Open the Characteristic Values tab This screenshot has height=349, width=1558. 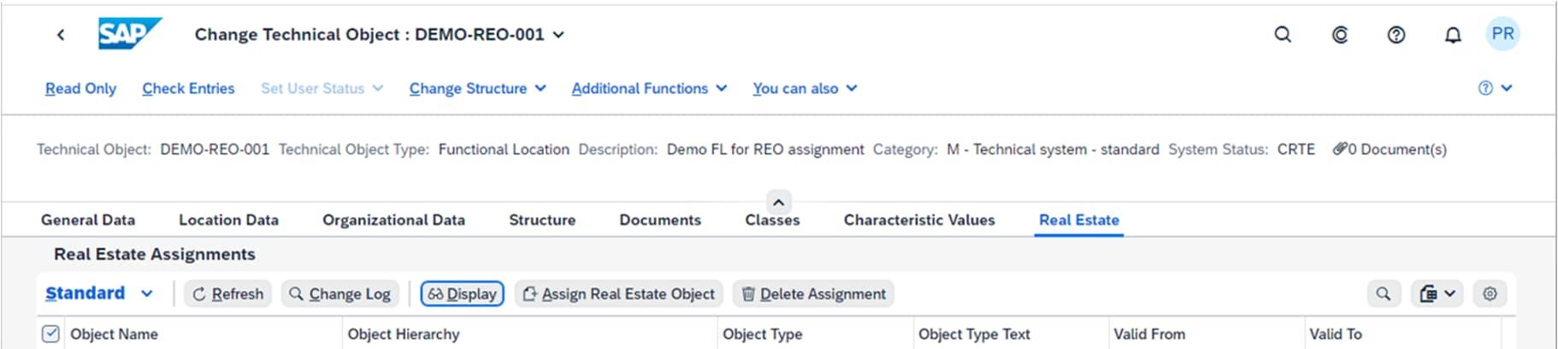(x=919, y=220)
